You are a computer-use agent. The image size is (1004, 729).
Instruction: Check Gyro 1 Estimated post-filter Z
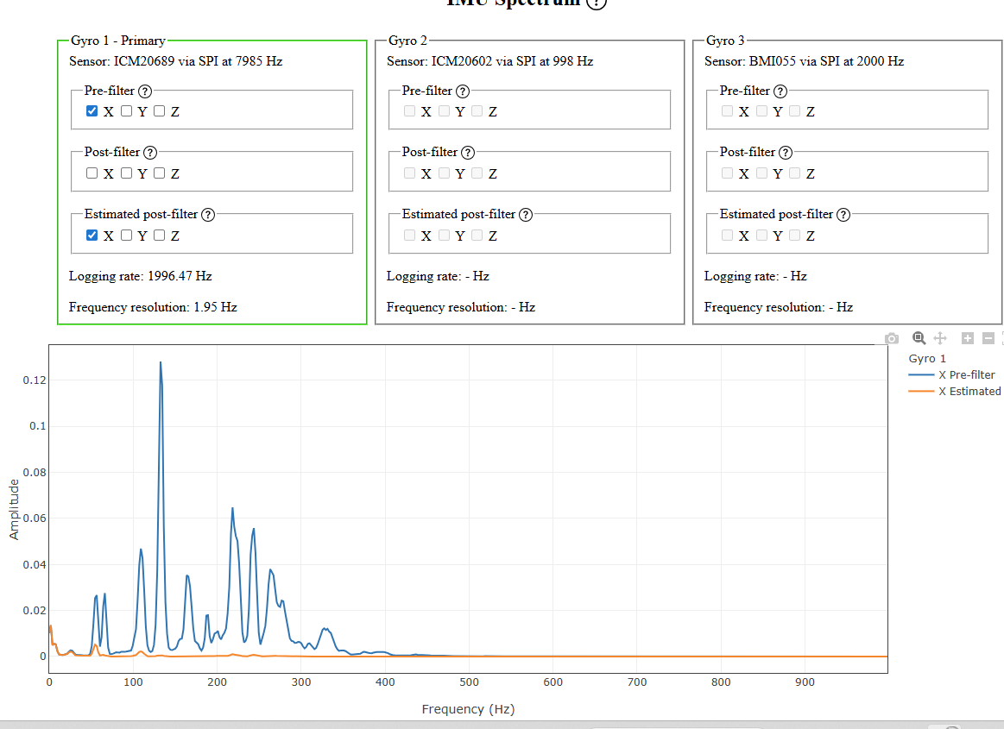click(159, 236)
